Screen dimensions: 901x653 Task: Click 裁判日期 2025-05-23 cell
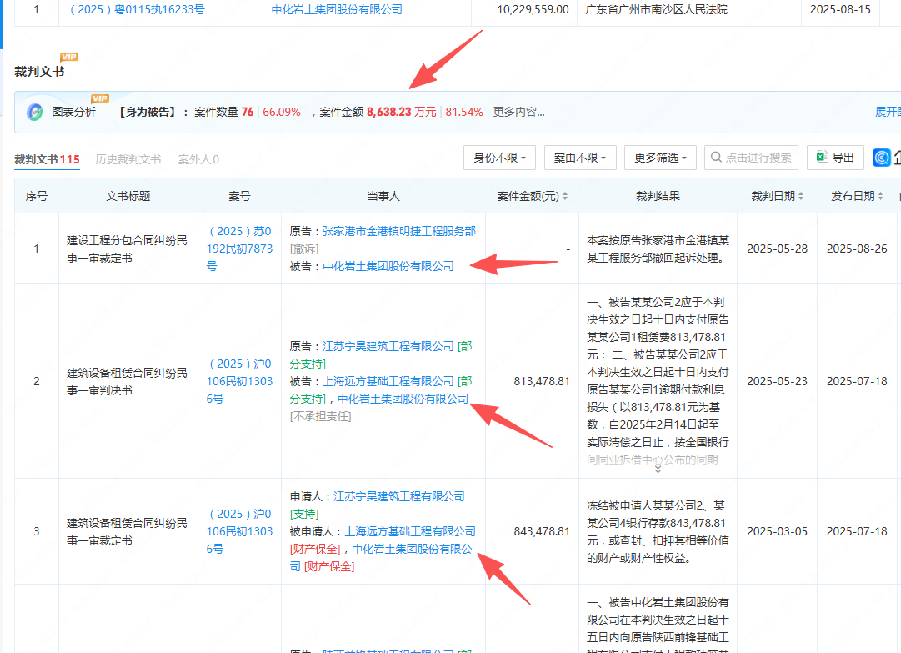click(777, 381)
